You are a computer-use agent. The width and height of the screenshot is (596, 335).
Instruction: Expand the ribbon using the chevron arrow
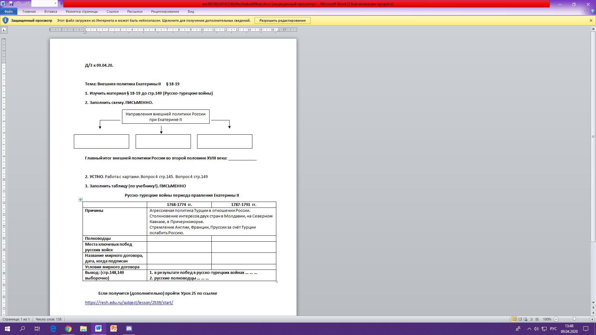[586, 11]
